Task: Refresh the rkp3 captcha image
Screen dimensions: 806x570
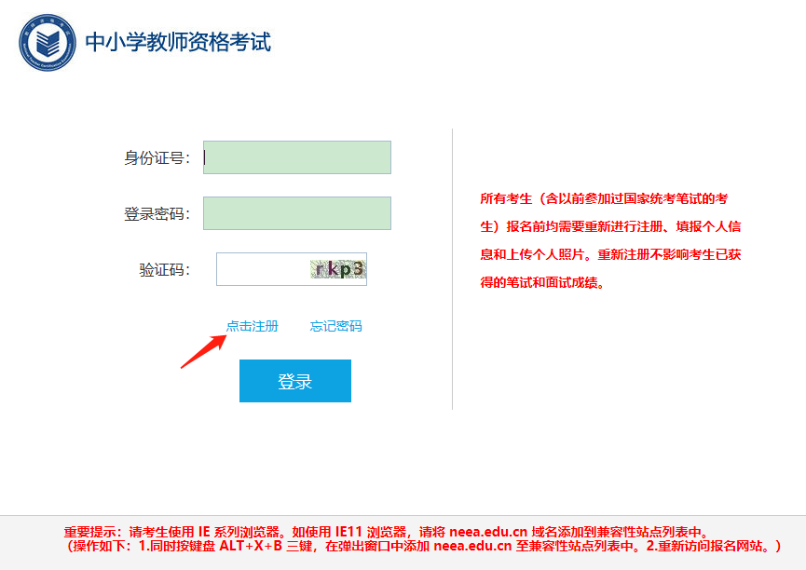Action: pos(338,269)
